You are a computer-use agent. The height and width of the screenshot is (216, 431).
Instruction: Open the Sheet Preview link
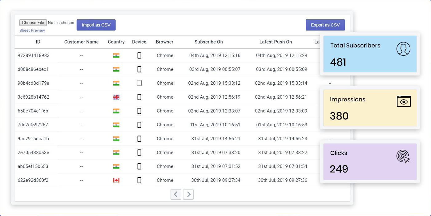click(32, 31)
